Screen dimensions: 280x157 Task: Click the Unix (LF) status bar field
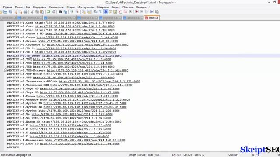click(x=233, y=155)
